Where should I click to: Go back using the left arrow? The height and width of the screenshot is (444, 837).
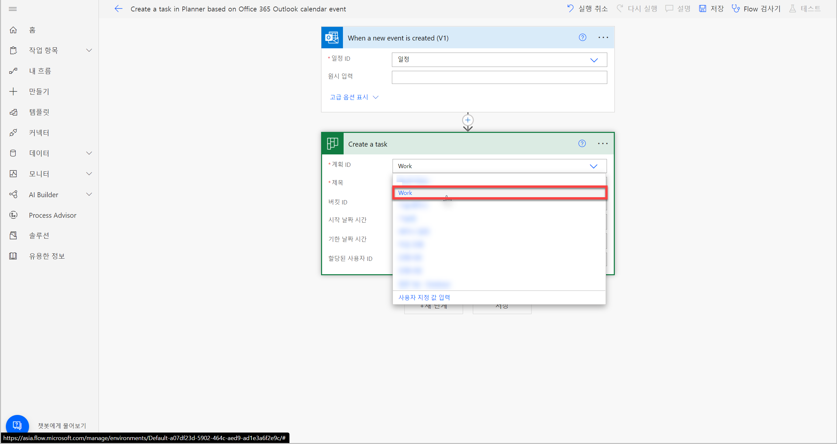coord(118,9)
